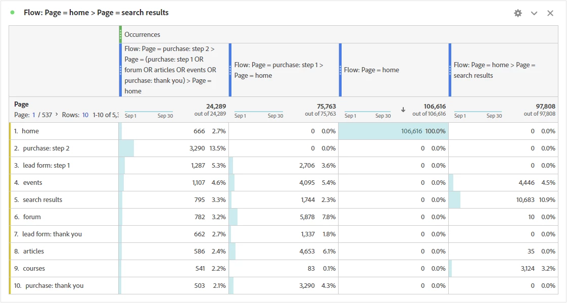Click the 4,653 6.1% articles cell

click(283, 251)
